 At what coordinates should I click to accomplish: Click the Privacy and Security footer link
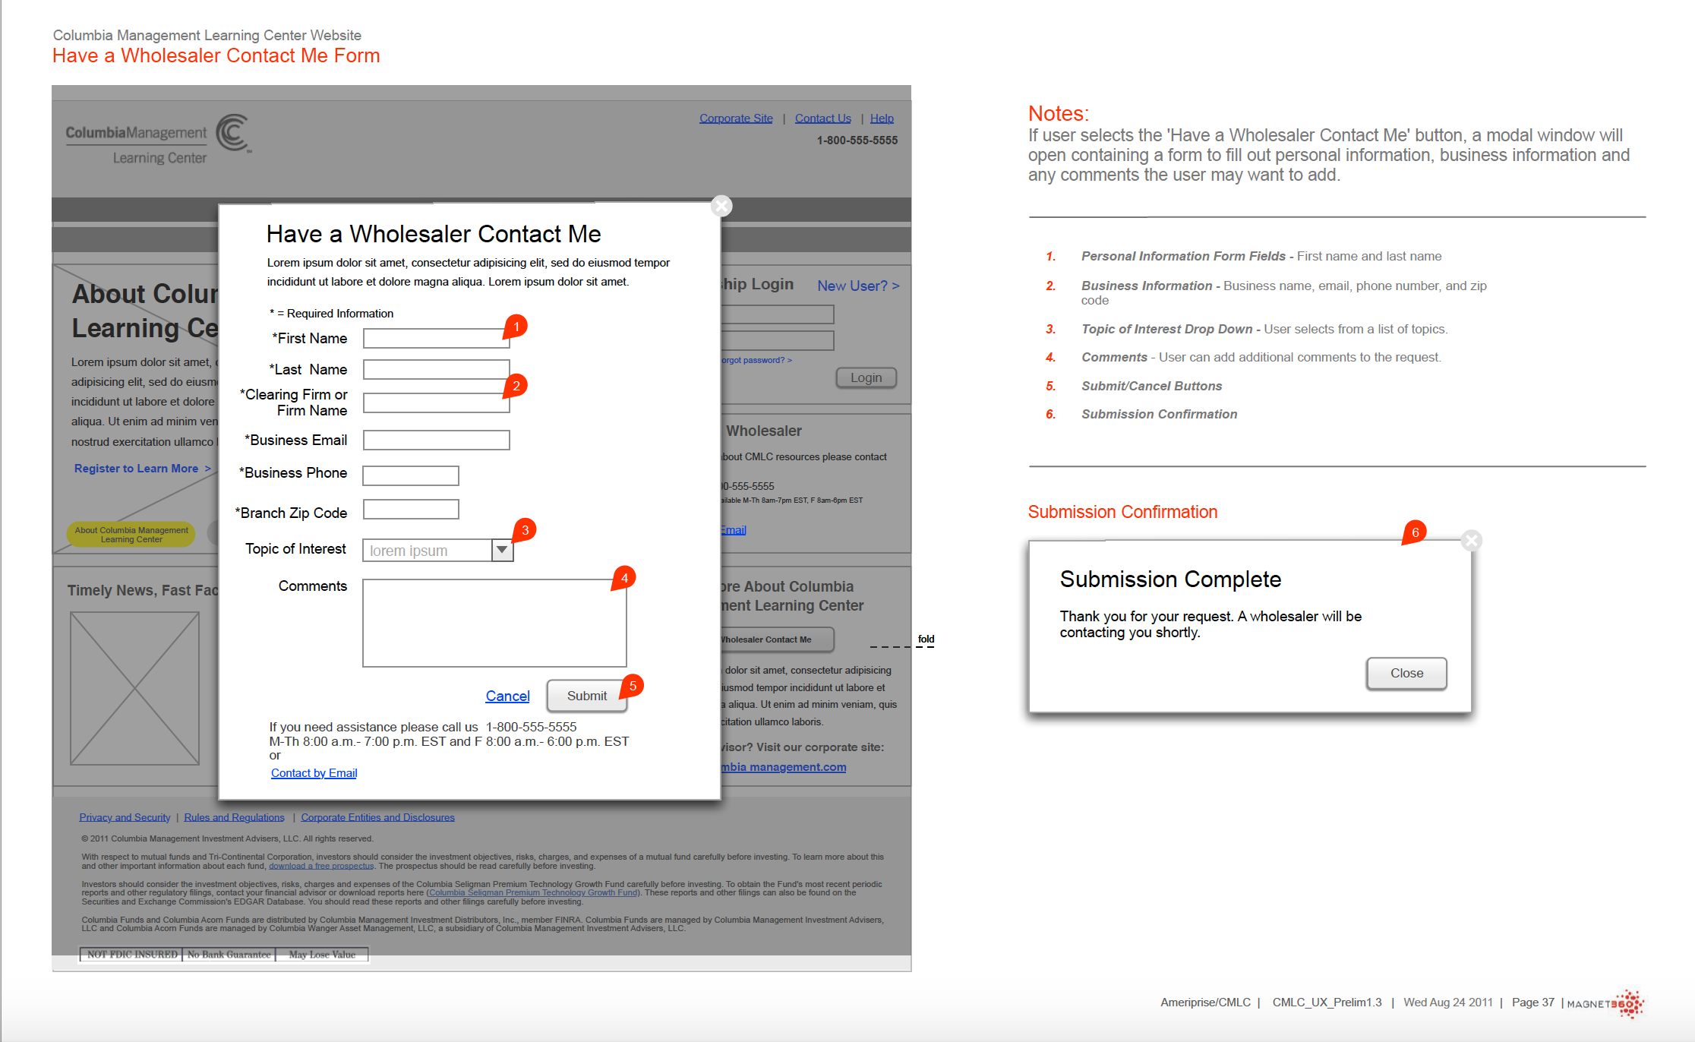point(125,817)
